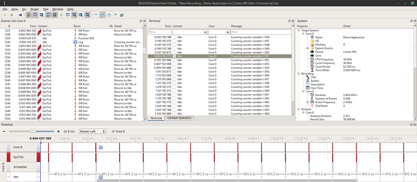
Task: Expand the System Events tree node
Action: click(x=308, y=48)
